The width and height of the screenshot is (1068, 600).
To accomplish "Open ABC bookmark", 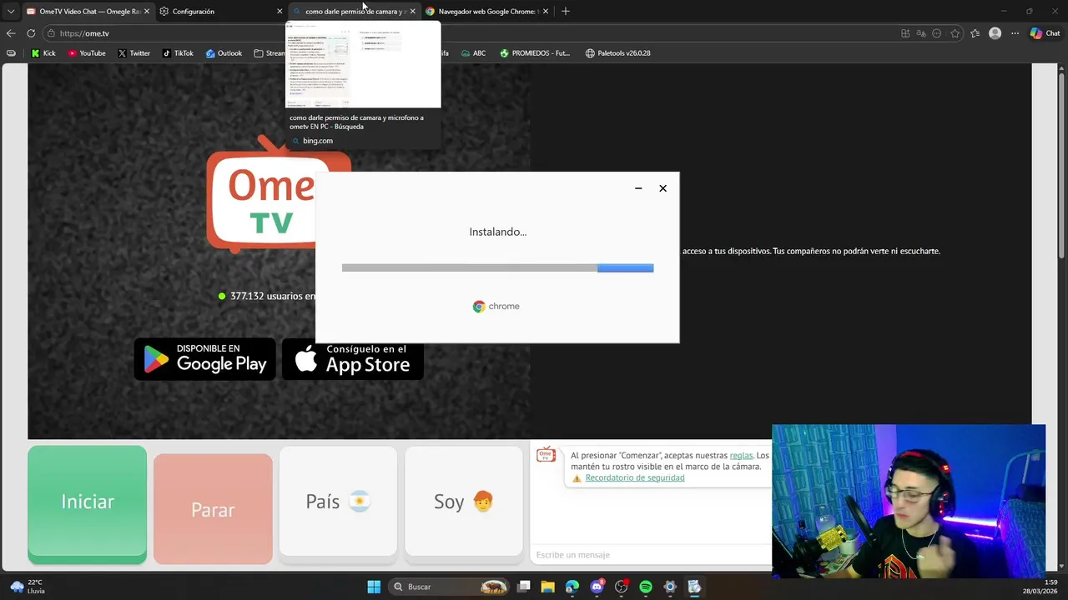I will [473, 53].
